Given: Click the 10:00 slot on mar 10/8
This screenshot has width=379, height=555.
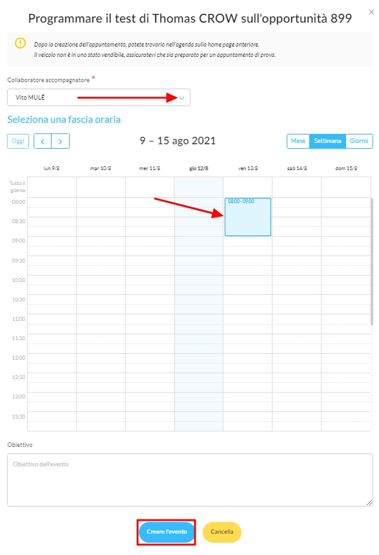Looking at the screenshot, I should 101,280.
